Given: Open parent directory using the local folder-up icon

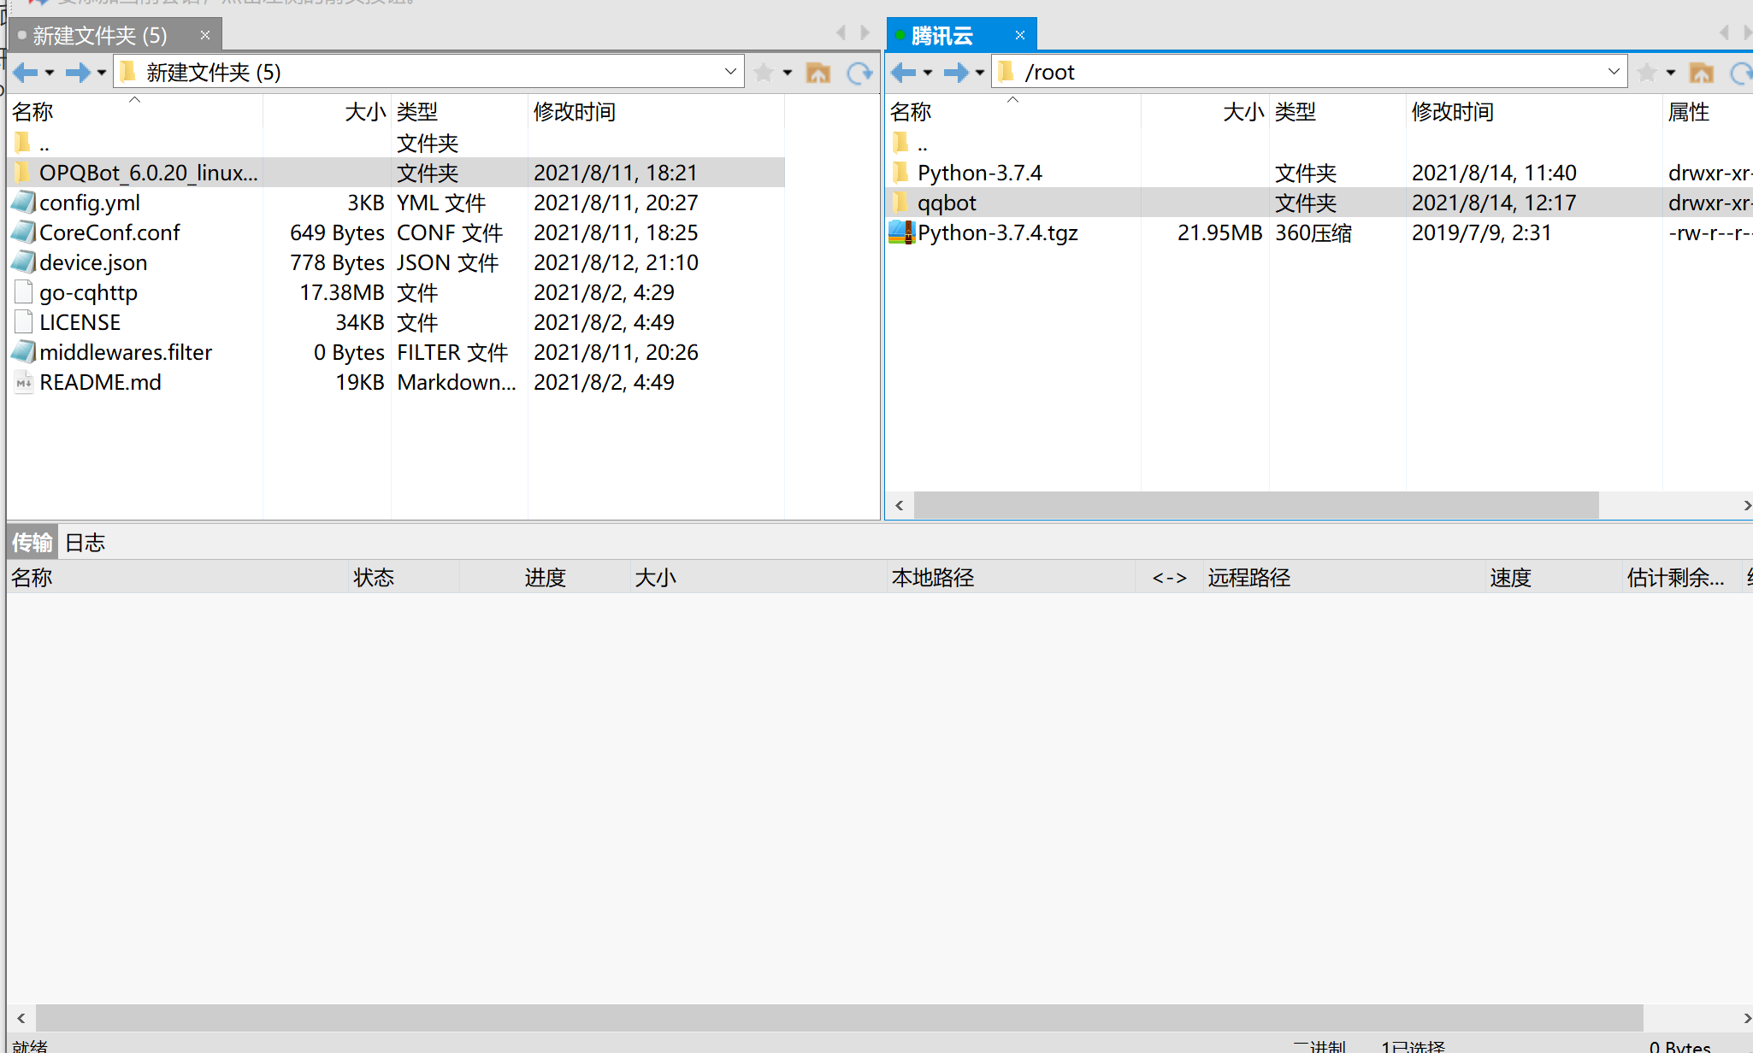Looking at the screenshot, I should (x=818, y=72).
